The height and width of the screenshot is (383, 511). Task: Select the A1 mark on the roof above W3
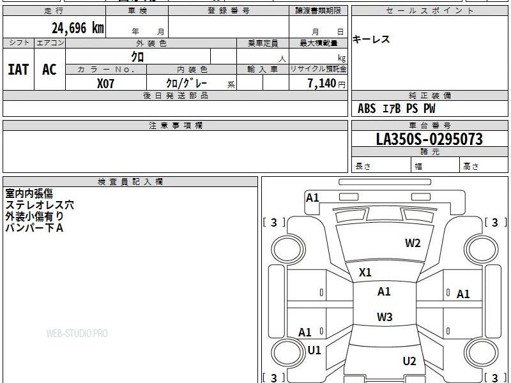click(384, 292)
